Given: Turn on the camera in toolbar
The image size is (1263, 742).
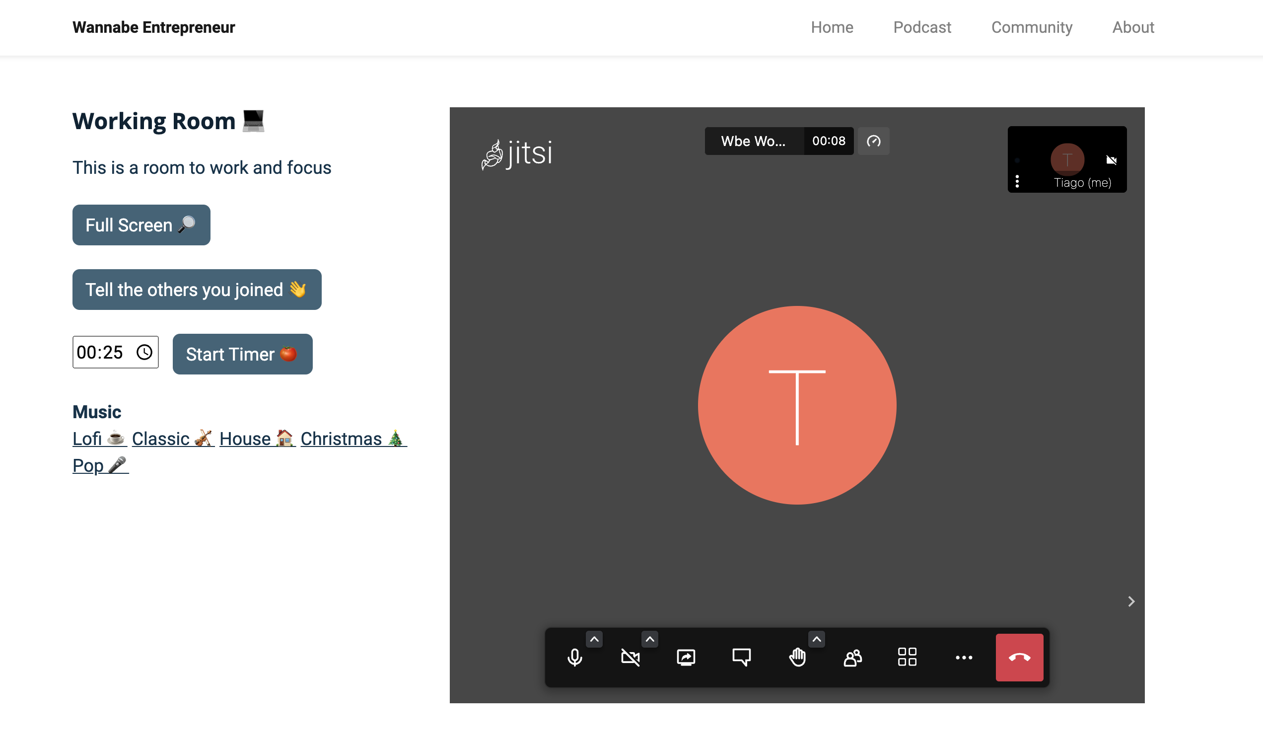Looking at the screenshot, I should click(x=630, y=657).
